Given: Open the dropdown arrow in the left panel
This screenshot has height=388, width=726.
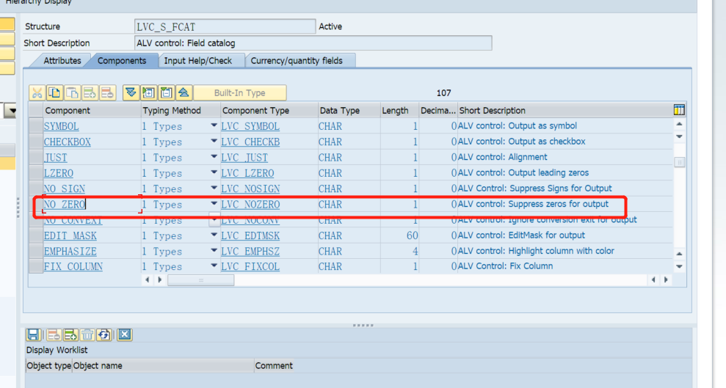Looking at the screenshot, I should 12,111.
